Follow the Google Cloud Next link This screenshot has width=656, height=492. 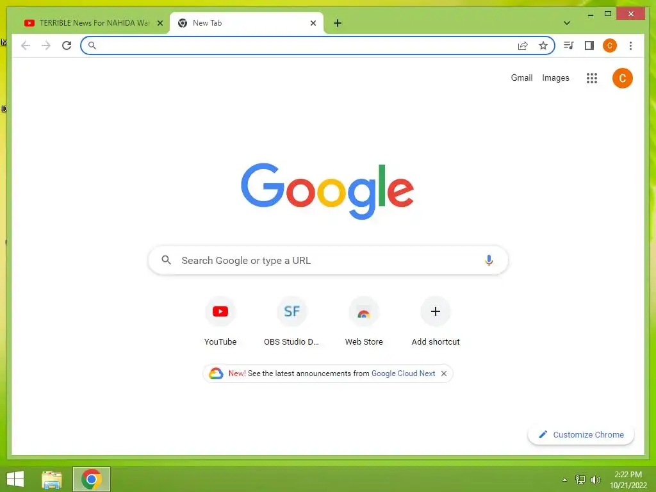pos(404,373)
